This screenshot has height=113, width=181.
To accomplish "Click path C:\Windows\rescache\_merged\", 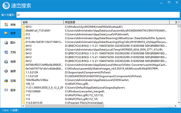I will 85,92.
